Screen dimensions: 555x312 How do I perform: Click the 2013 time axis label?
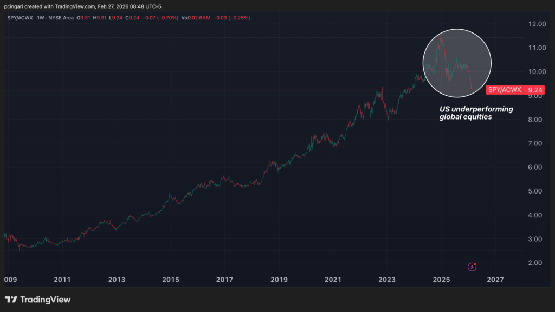[117, 280]
